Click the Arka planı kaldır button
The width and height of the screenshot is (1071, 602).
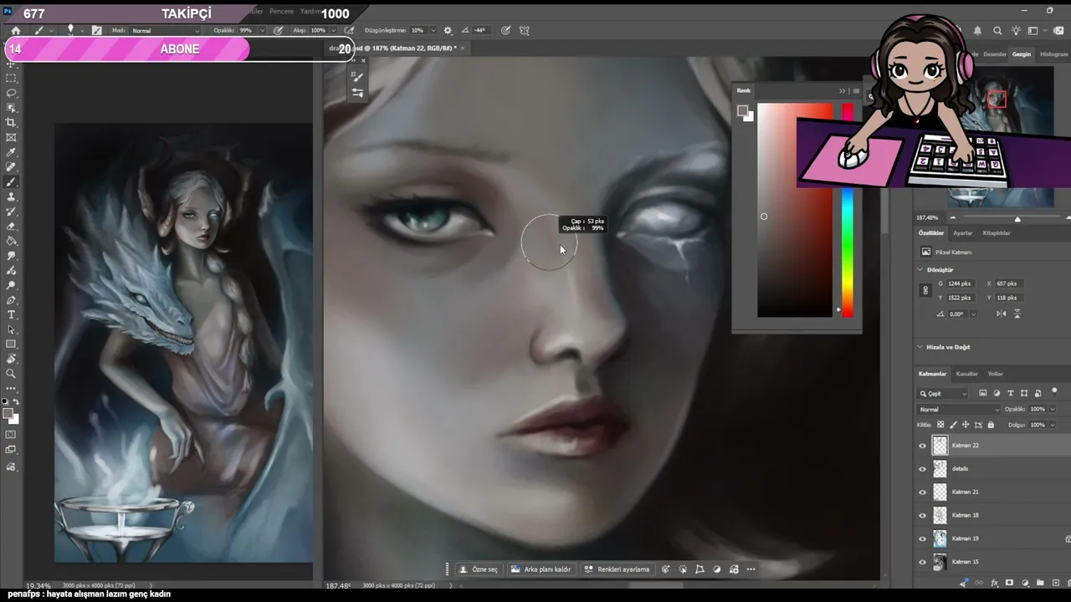pos(541,569)
